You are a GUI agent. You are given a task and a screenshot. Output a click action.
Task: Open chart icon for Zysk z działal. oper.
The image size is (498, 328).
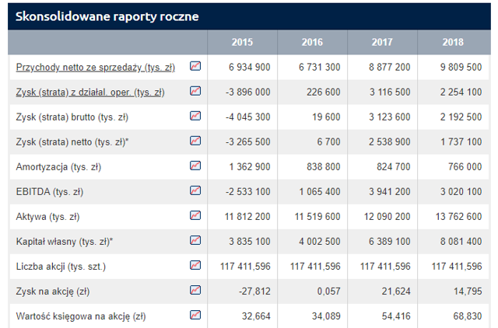point(195,91)
